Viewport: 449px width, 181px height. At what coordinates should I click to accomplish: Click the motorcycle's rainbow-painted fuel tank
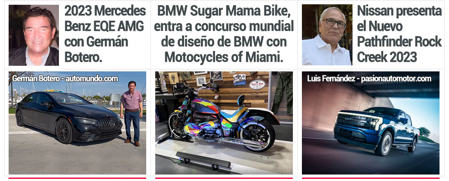click(x=206, y=106)
